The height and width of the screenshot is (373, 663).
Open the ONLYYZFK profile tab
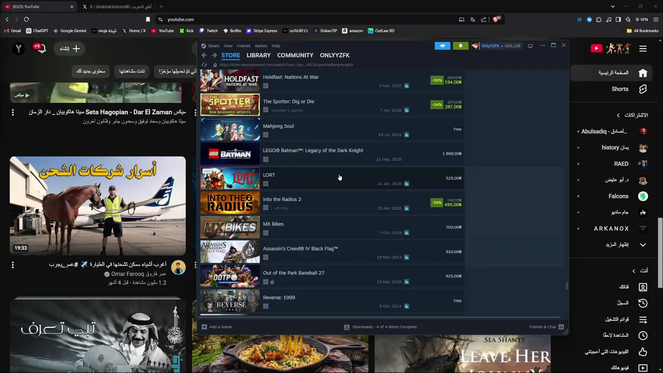coord(335,55)
